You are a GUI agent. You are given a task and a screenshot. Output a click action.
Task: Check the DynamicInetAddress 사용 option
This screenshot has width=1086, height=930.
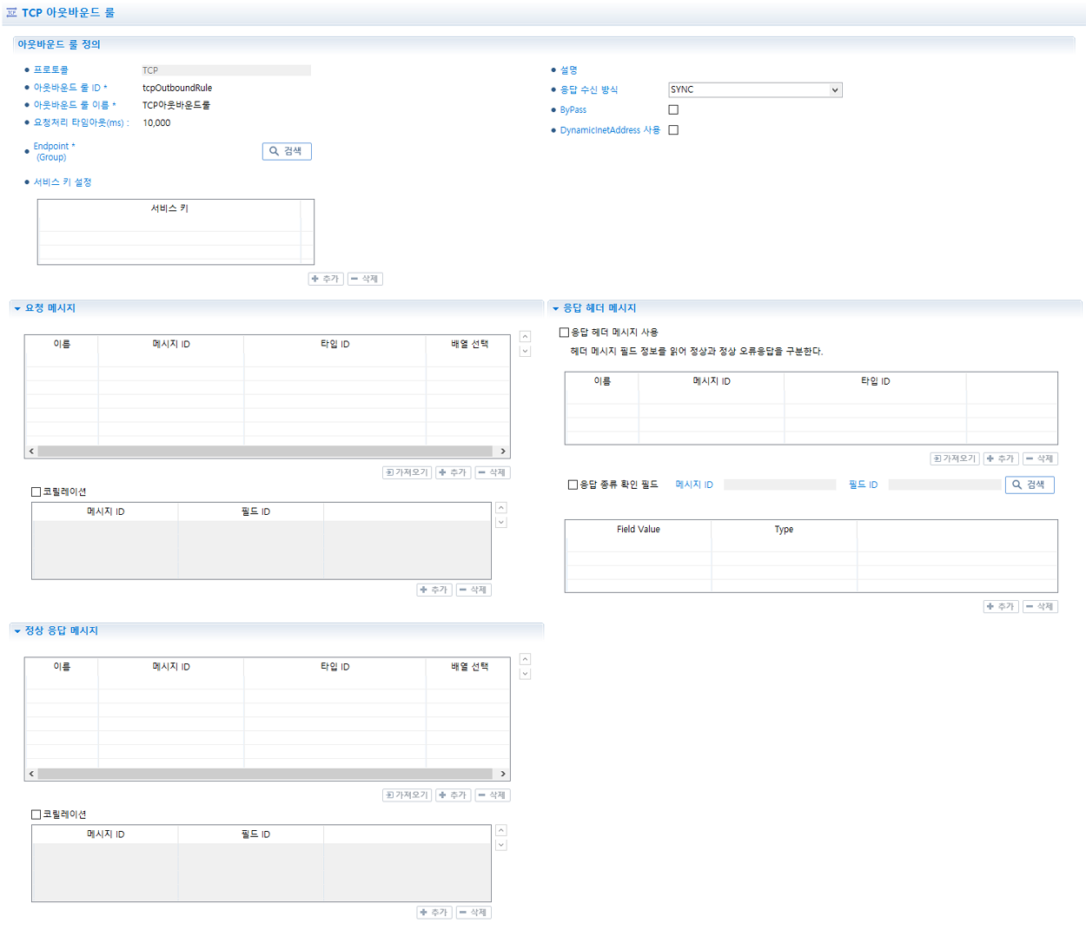click(673, 129)
